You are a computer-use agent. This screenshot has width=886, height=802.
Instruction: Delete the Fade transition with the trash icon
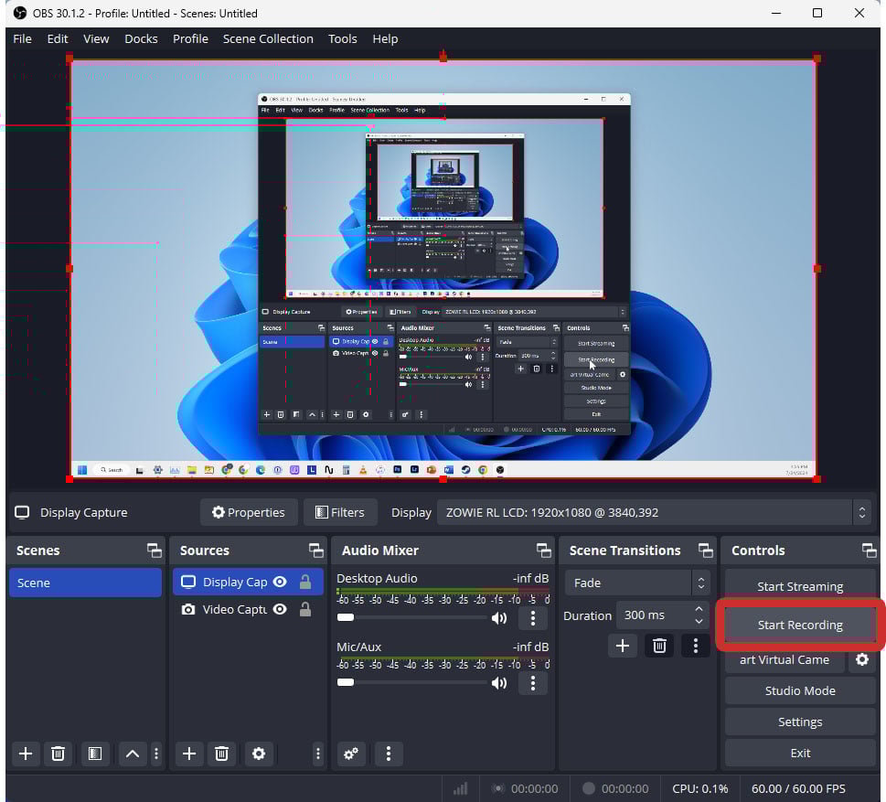659,645
